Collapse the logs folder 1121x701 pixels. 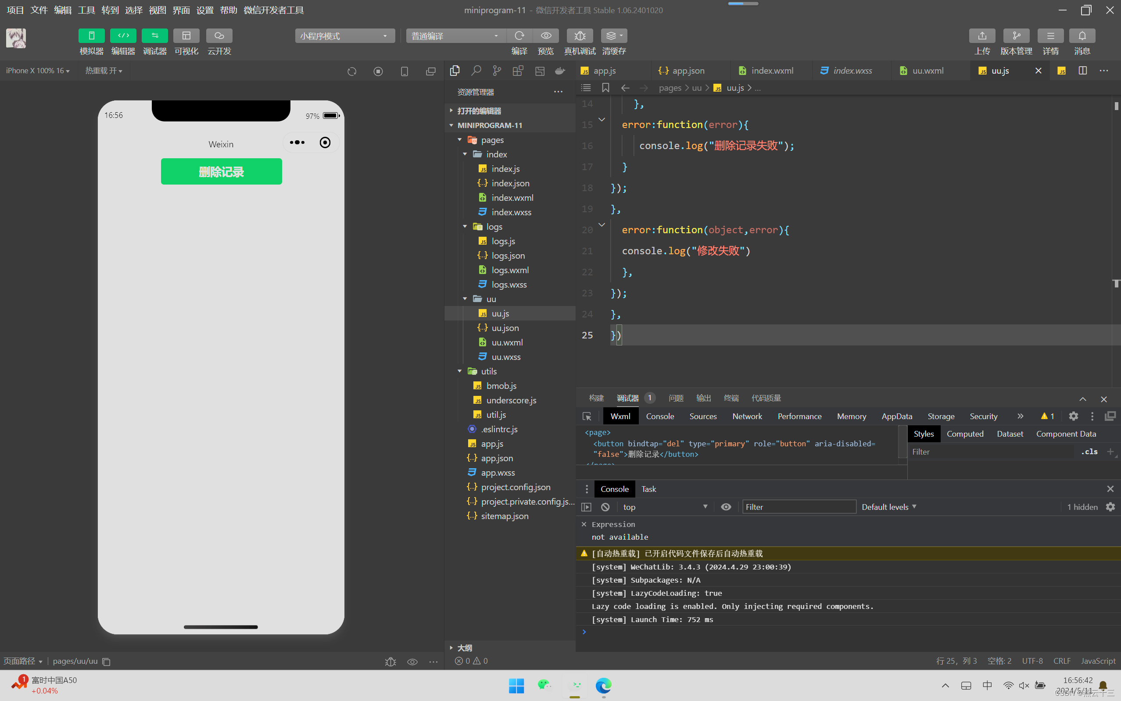465,226
